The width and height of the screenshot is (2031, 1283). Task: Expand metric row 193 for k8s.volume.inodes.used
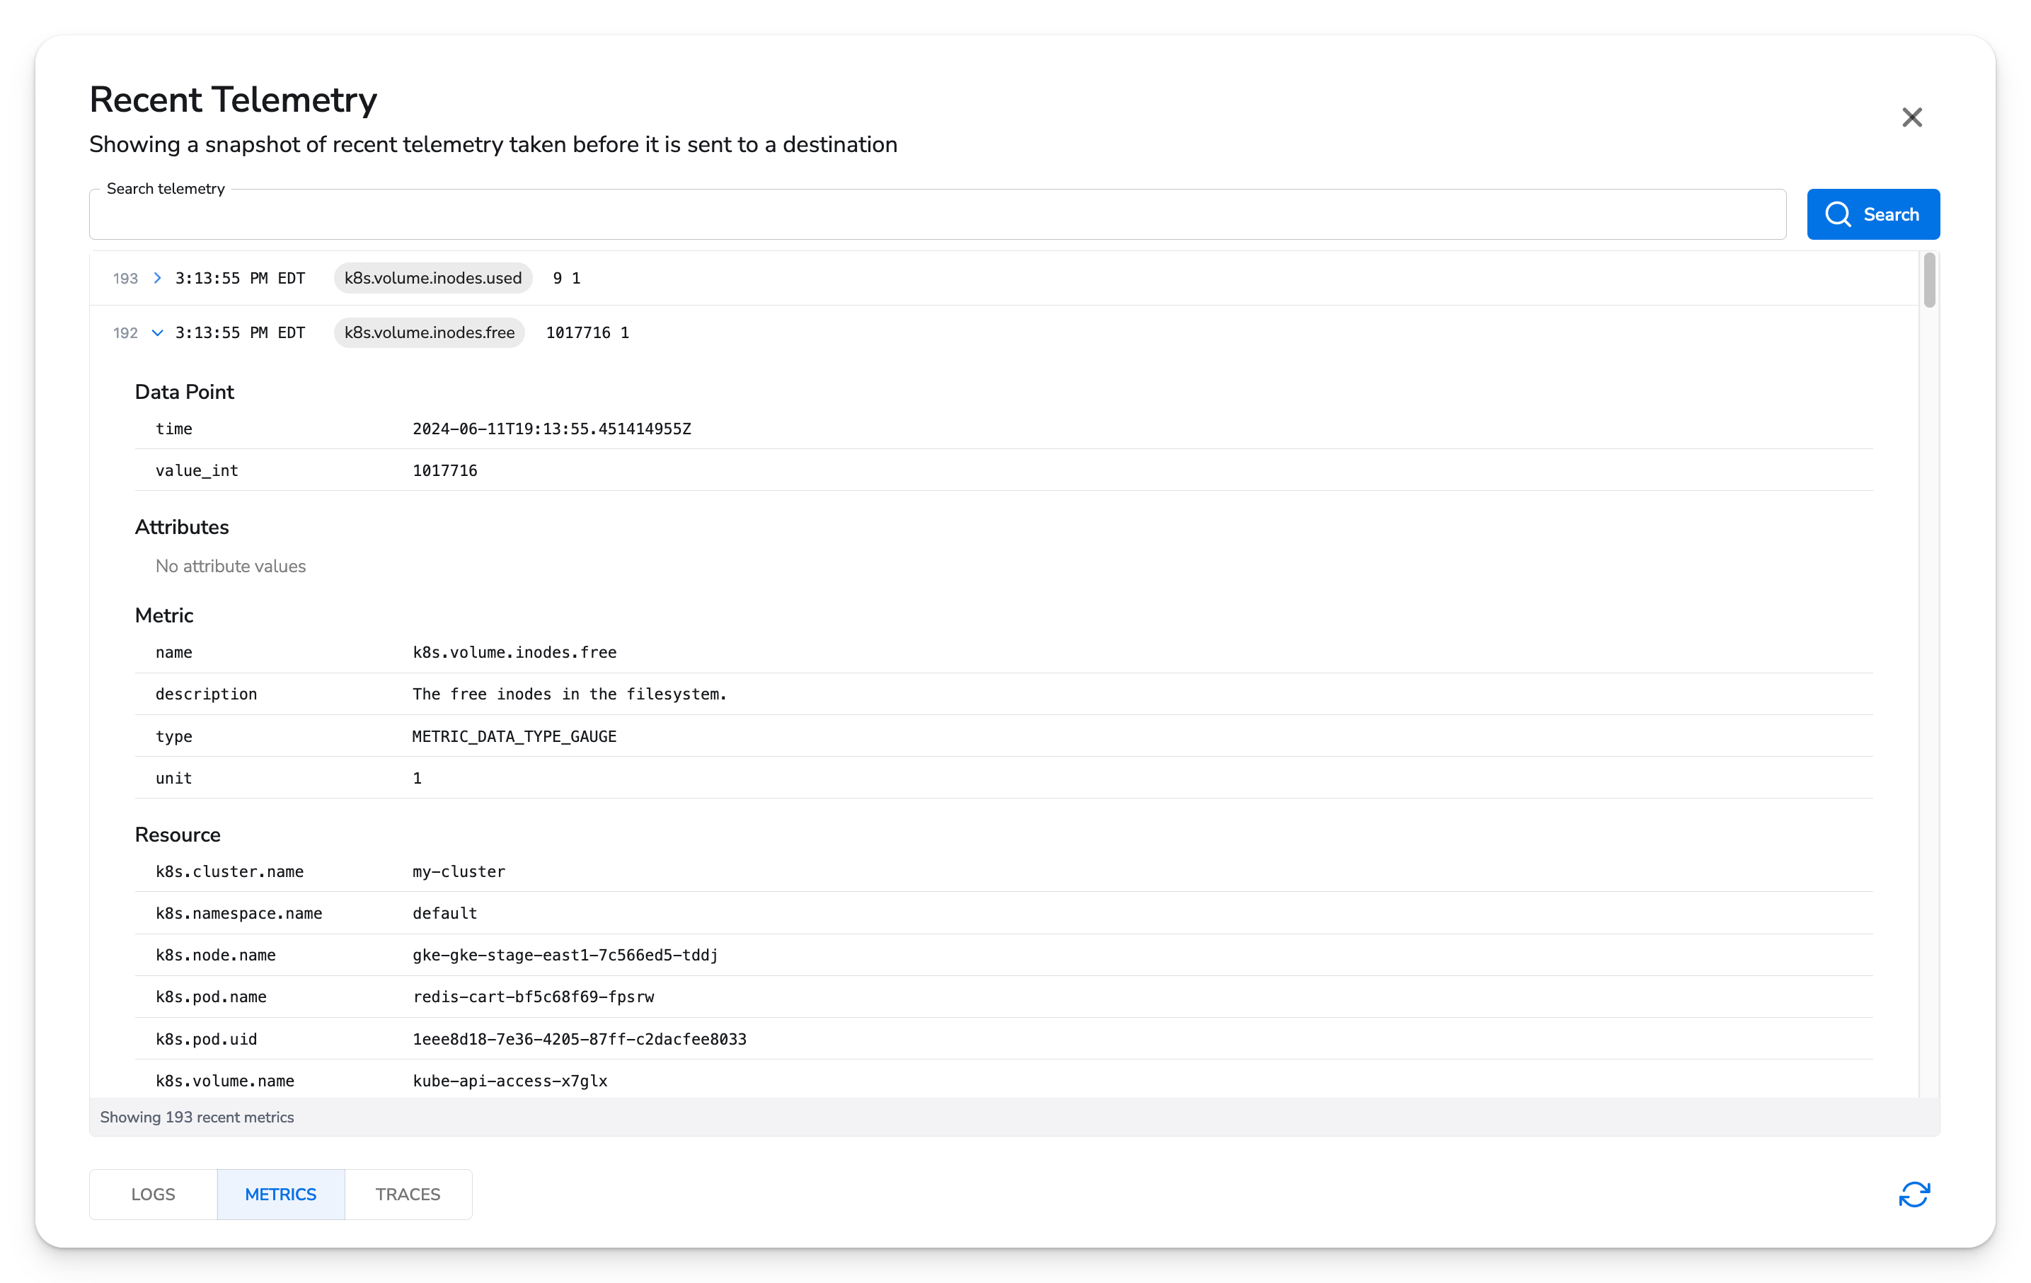(157, 278)
